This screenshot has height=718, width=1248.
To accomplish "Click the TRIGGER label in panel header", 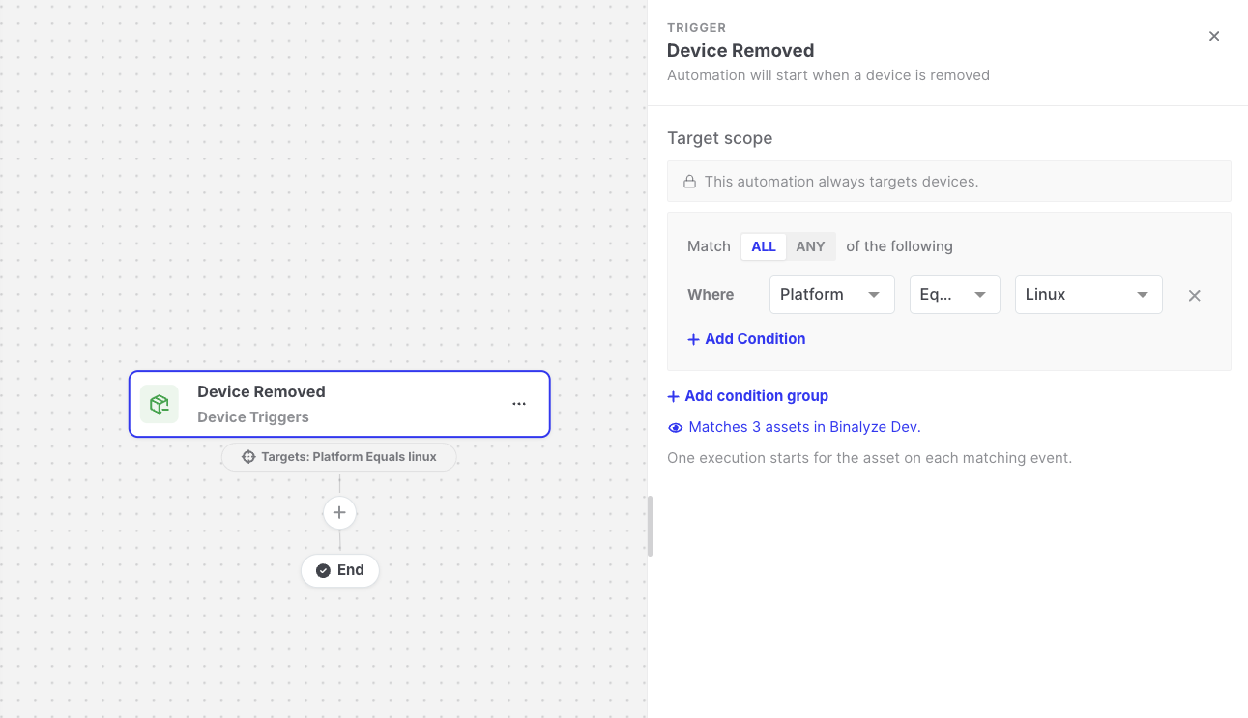I will point(697,28).
